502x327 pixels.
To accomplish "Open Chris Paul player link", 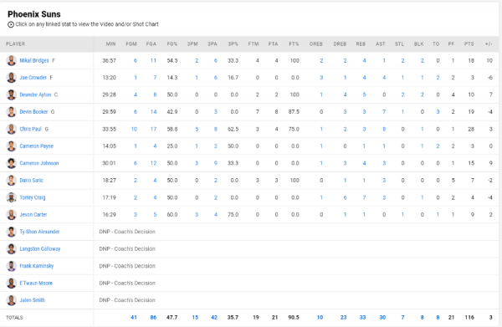I will coord(31,129).
